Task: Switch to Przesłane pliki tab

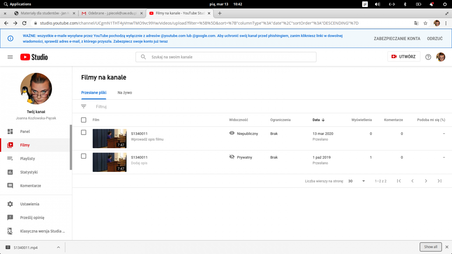Action: click(94, 93)
